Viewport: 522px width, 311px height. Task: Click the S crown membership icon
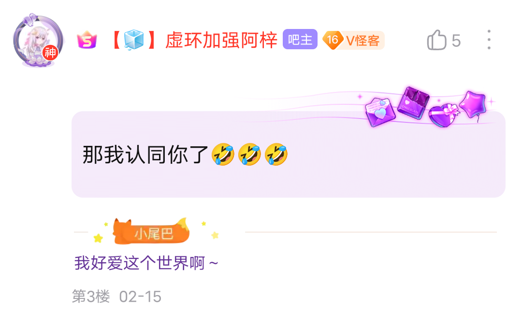point(87,40)
